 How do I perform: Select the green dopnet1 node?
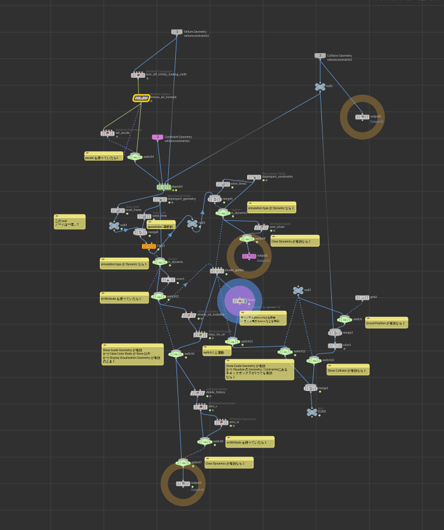pyautogui.click(x=164, y=187)
